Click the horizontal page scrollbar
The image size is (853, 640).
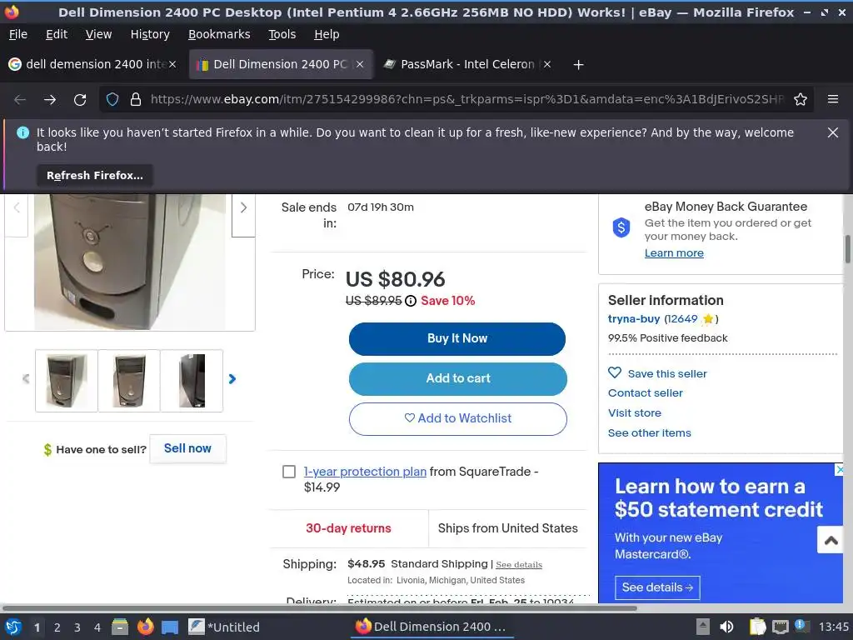(319, 607)
